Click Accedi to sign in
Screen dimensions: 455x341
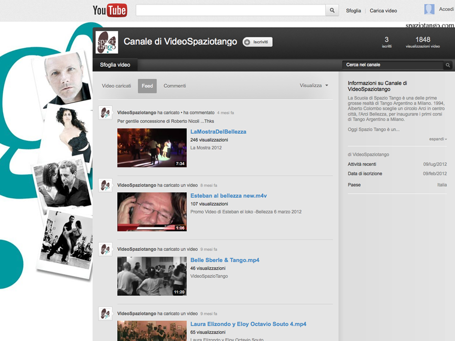pyautogui.click(x=446, y=9)
